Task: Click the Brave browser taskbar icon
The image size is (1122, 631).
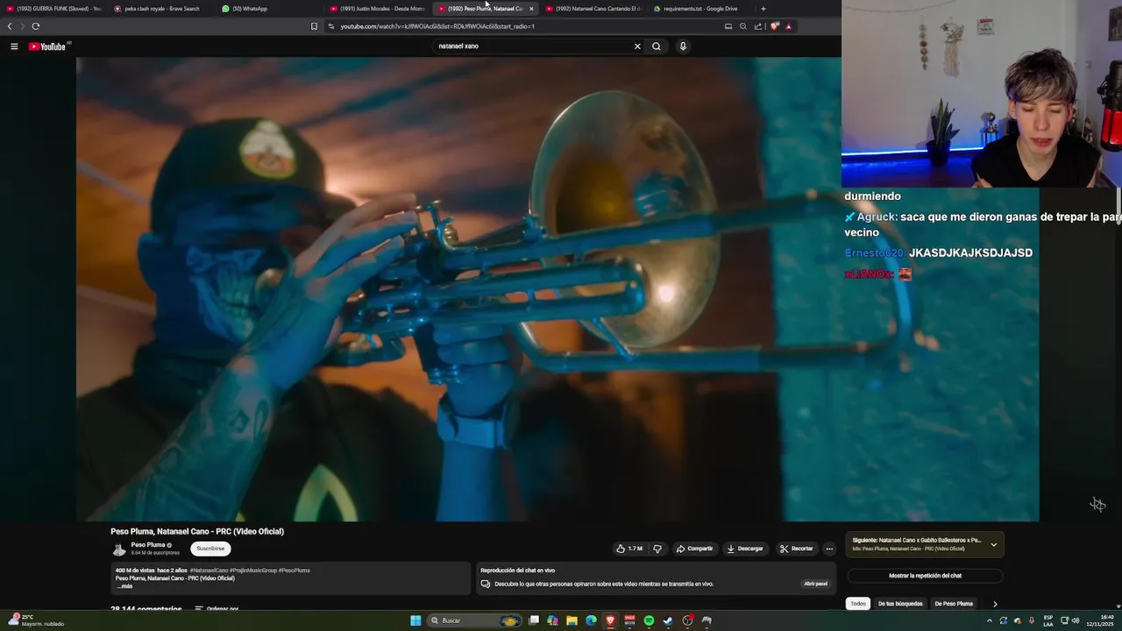Action: (610, 620)
